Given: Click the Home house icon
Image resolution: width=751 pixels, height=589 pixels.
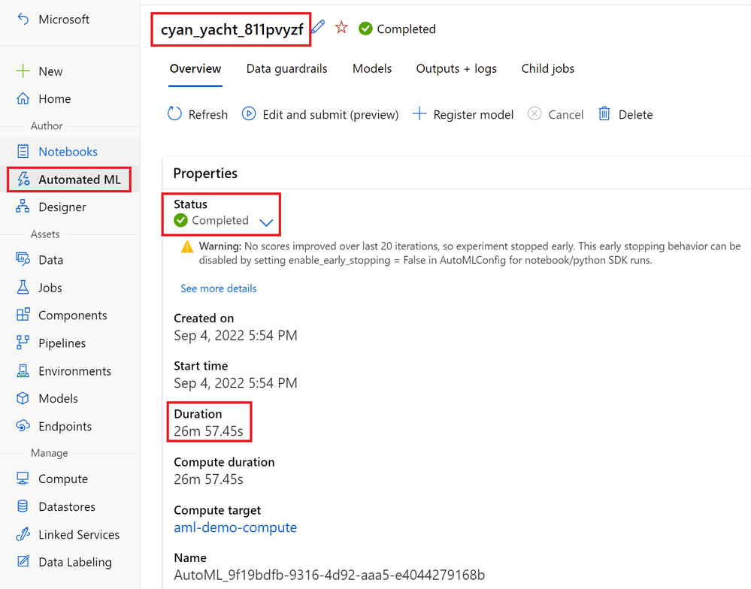Looking at the screenshot, I should click(23, 98).
